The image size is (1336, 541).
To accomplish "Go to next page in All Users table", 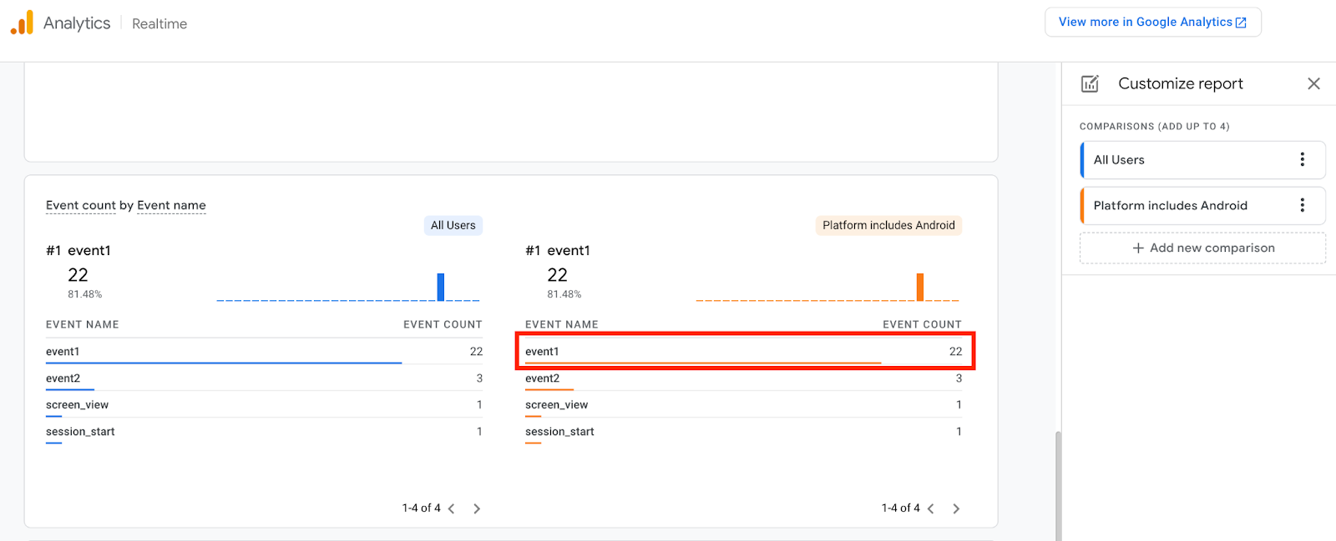I will (x=477, y=508).
